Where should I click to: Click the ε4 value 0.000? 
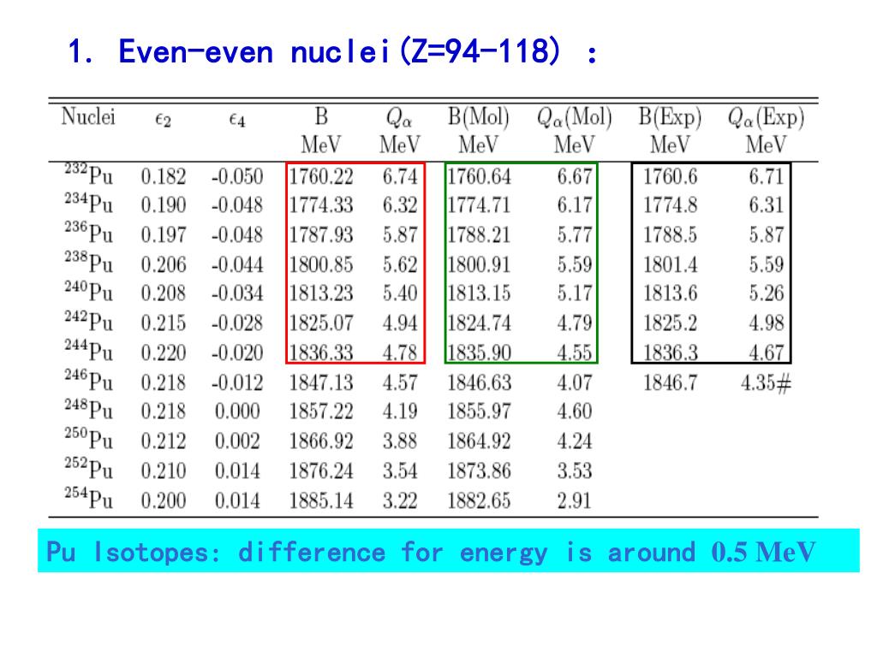click(x=237, y=411)
